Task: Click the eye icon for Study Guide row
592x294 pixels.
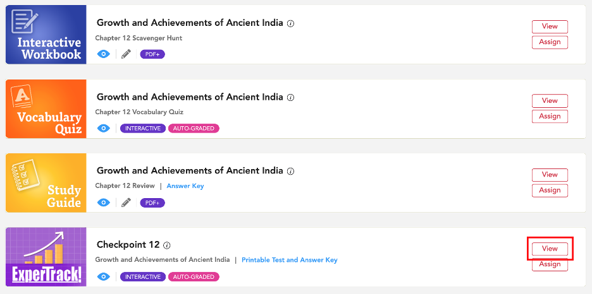Action: pos(104,203)
